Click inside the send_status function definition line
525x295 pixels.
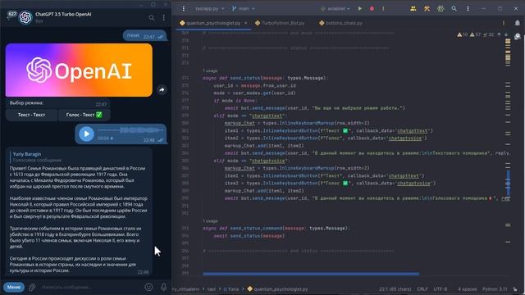266,79
